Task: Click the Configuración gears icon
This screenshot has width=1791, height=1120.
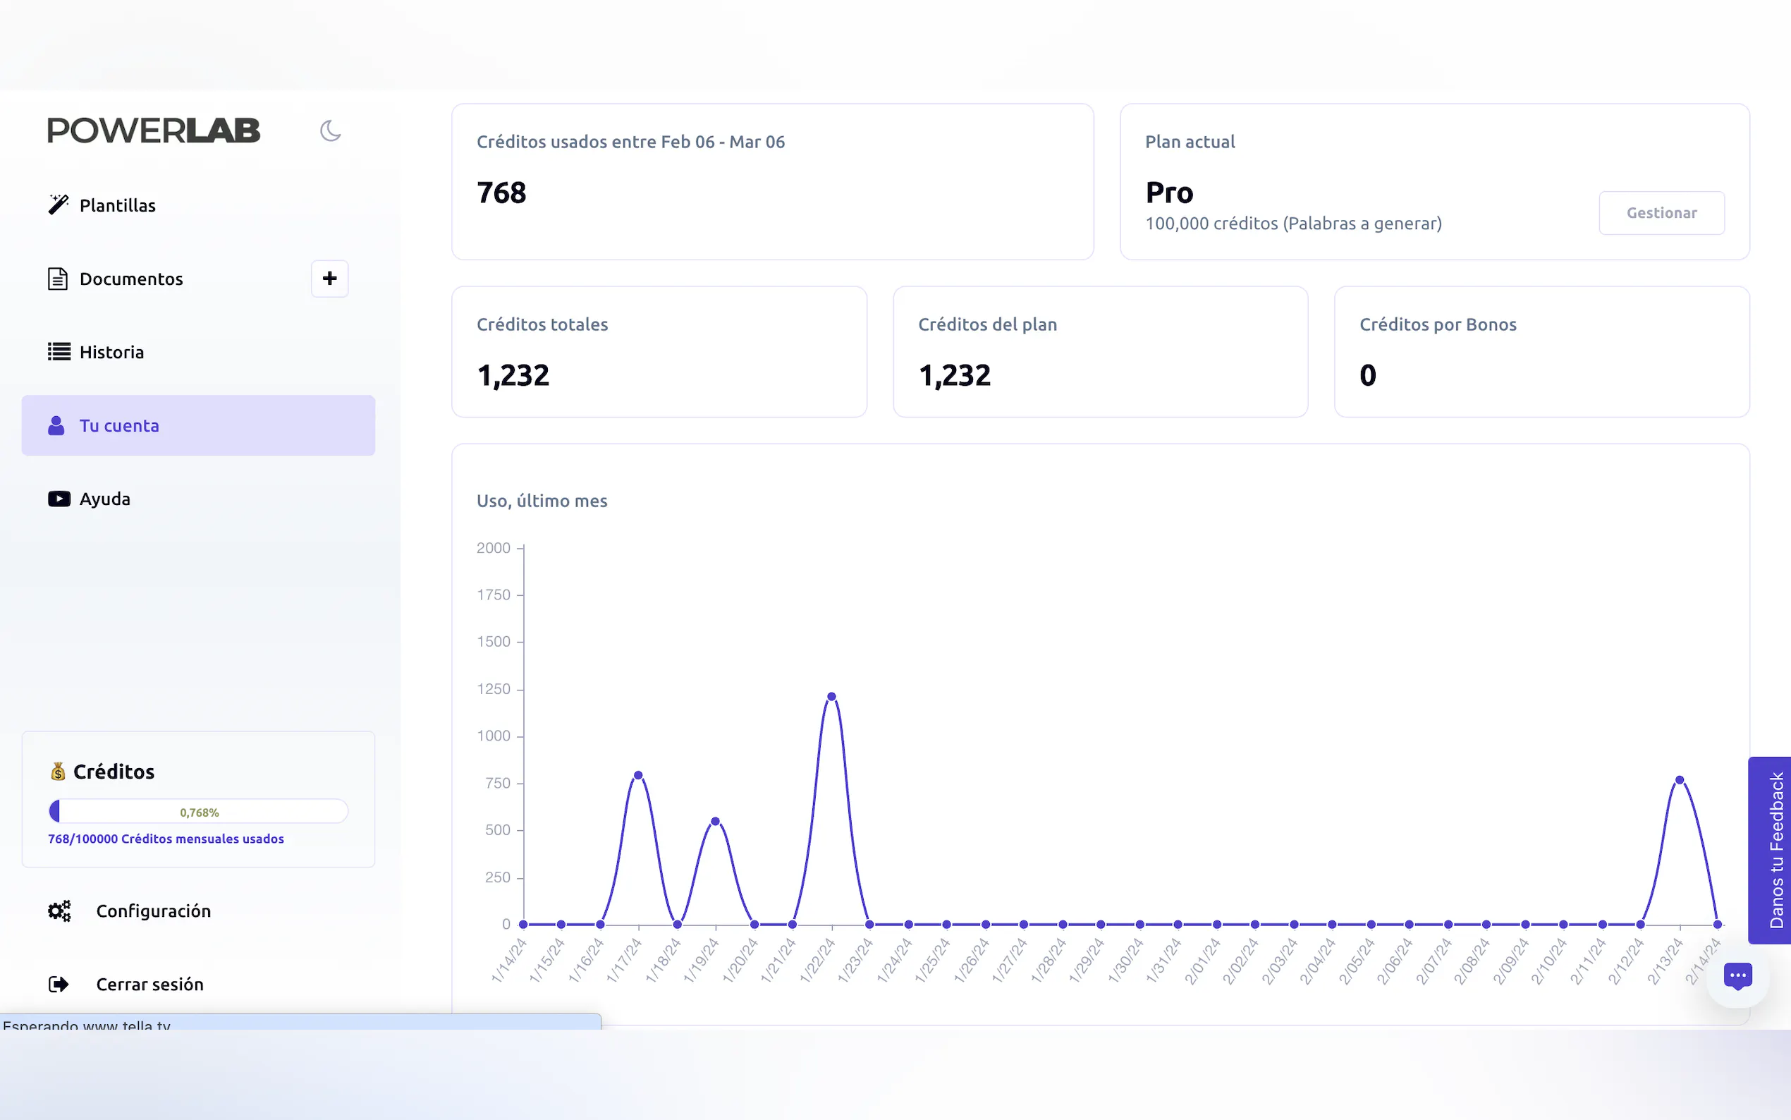Action: click(59, 911)
